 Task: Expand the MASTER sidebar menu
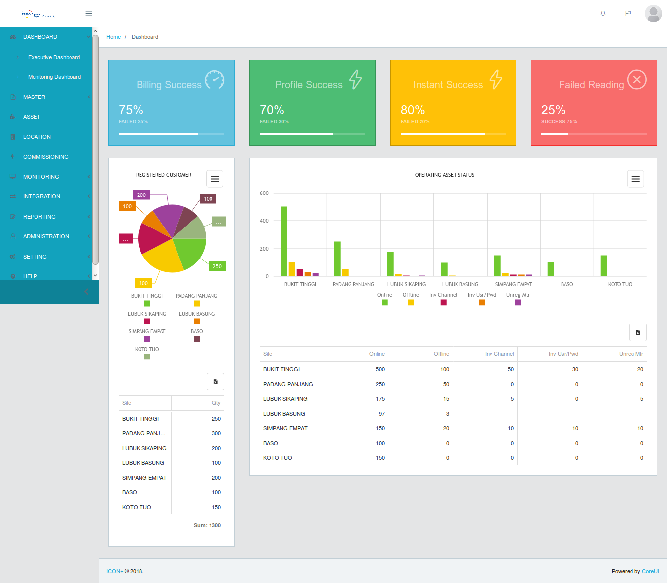(x=34, y=97)
